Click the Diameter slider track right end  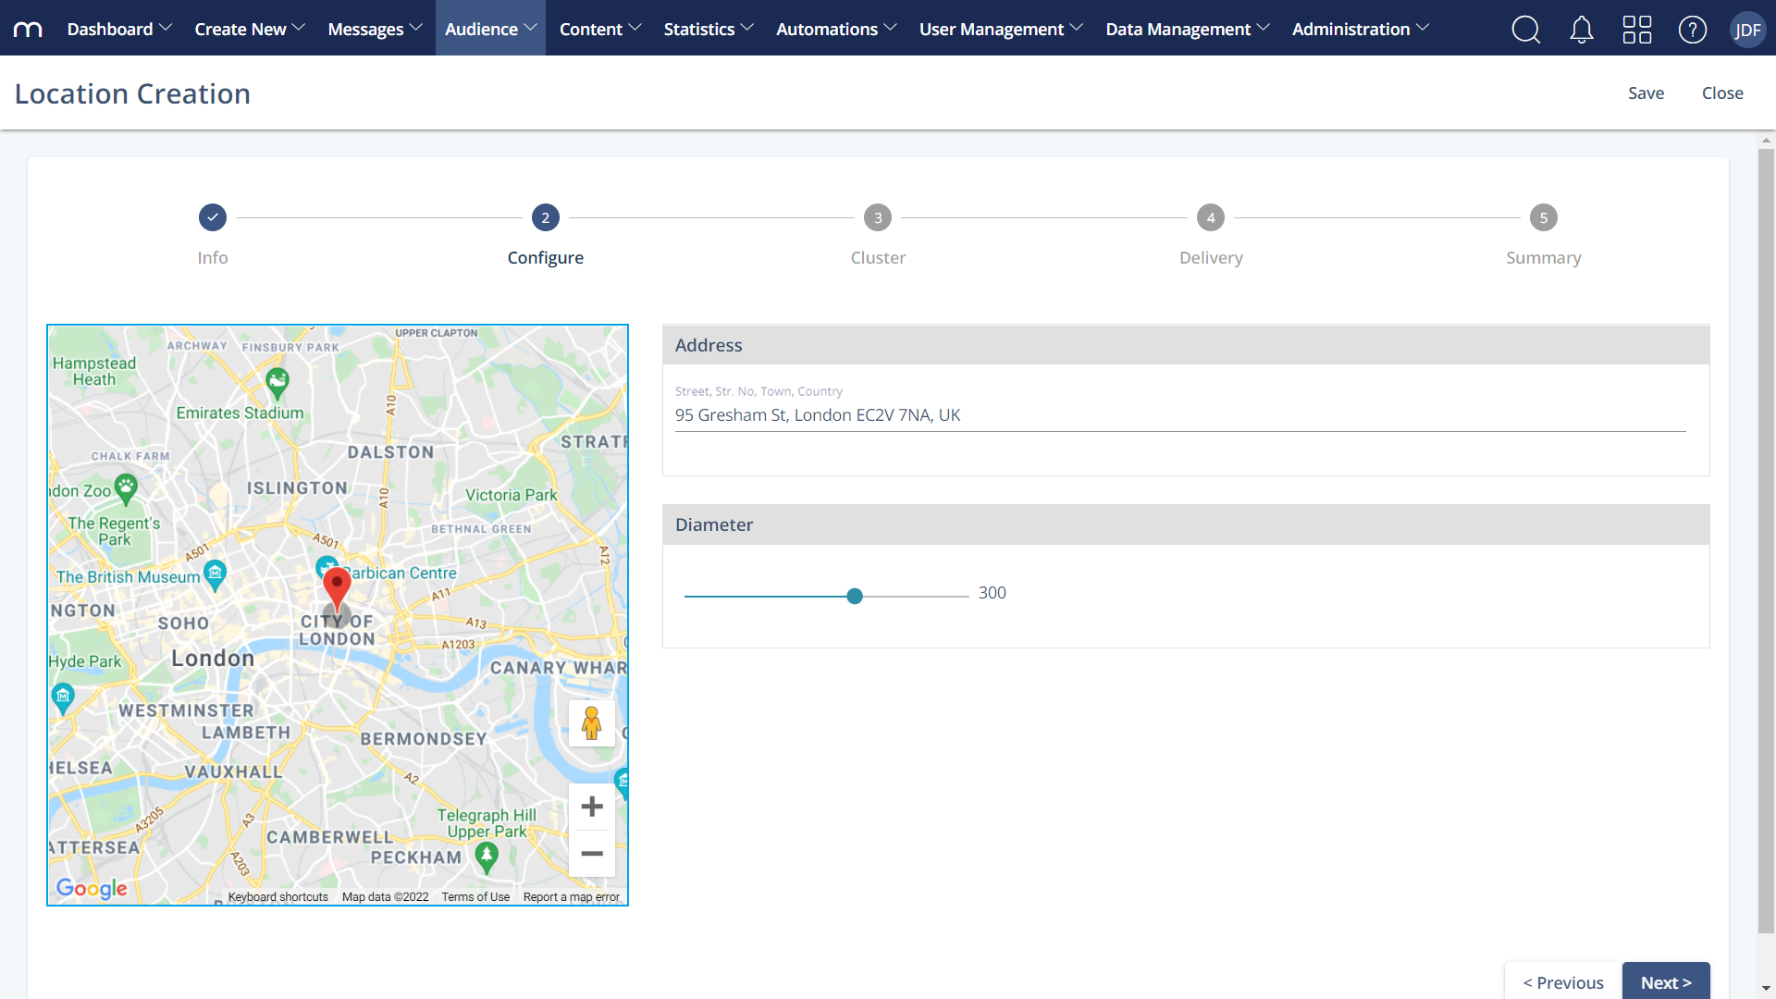(x=966, y=597)
